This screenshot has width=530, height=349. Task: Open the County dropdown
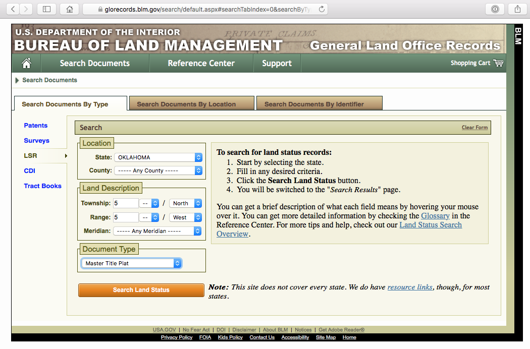pos(158,170)
